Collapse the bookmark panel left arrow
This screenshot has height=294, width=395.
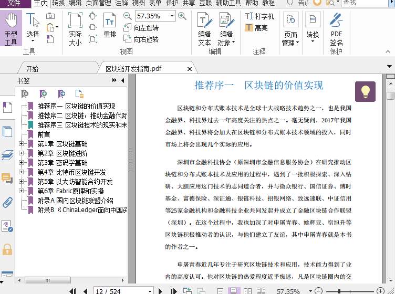[123, 80]
